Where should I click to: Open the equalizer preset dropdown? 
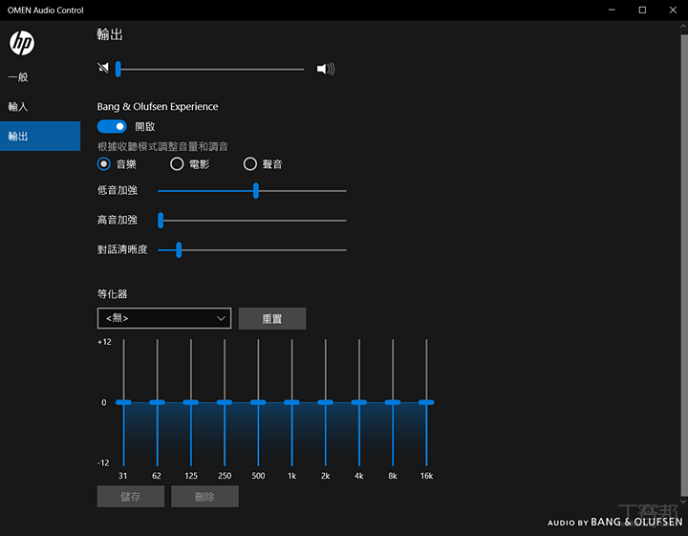[x=163, y=318]
